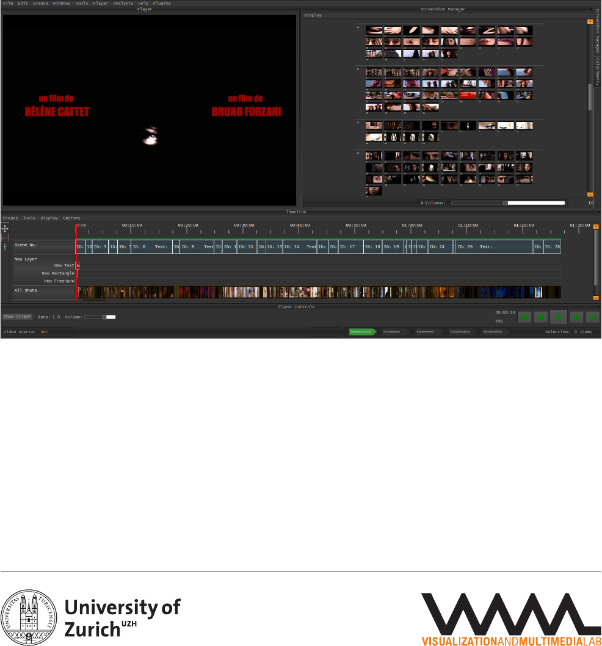Step one frame backward
Viewport: 602px width, 646px height.
540,317
